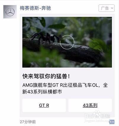Tap the circular loading ring on the video
Image resolution: width=119 pixels, height=126 pixels.
(x=67, y=42)
